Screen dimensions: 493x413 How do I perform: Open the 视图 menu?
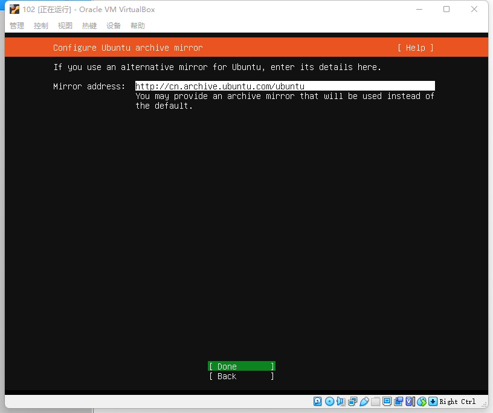coord(65,26)
